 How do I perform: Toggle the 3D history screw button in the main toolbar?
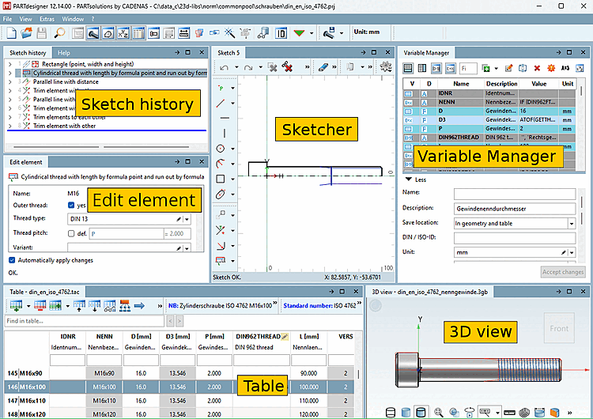pyautogui.click(x=93, y=33)
